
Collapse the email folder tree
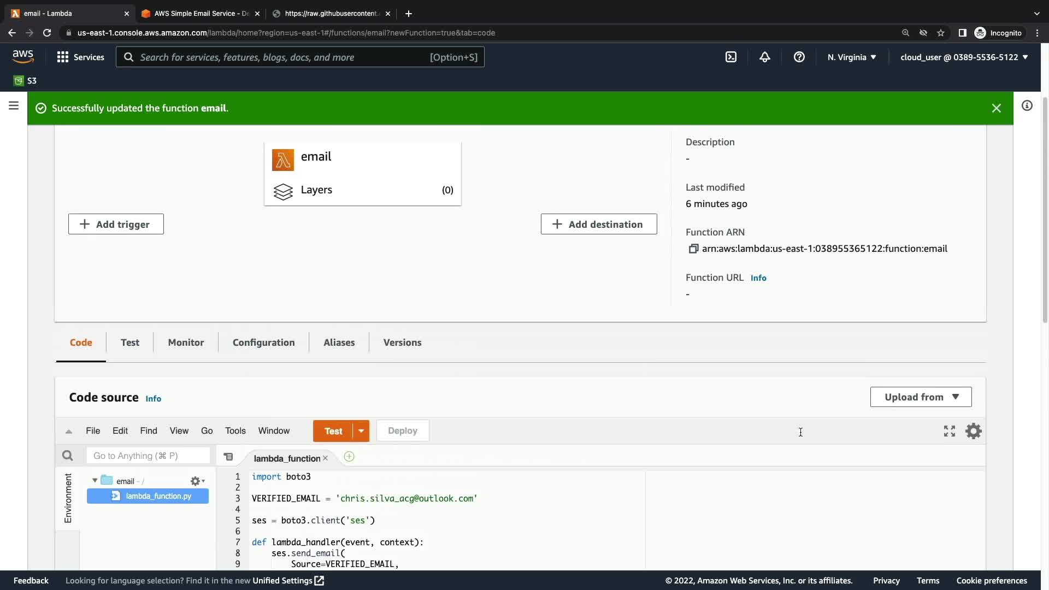(x=95, y=481)
